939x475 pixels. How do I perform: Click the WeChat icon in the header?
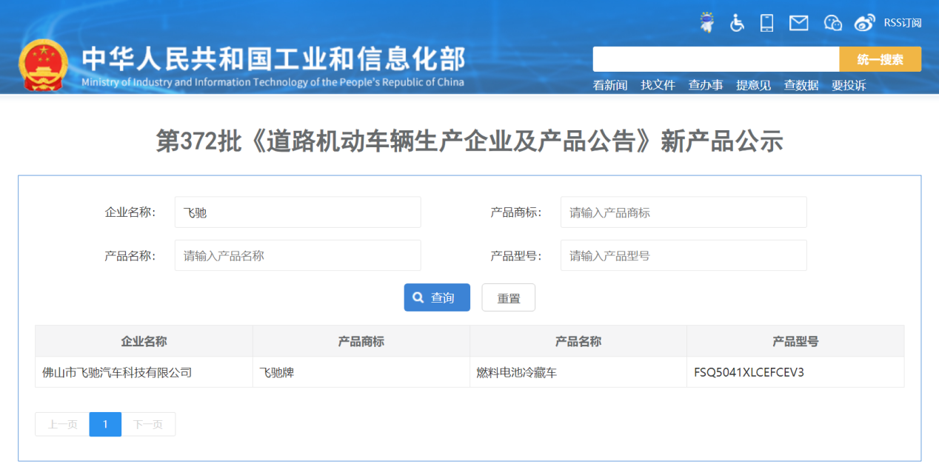coord(832,22)
